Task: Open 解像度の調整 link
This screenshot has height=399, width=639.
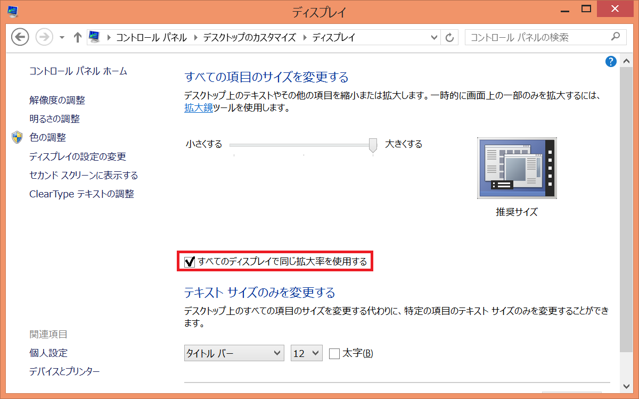Action: click(x=57, y=100)
